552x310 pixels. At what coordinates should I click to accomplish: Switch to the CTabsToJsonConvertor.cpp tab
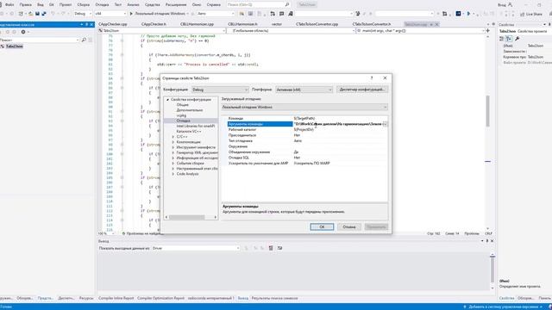pos(317,24)
